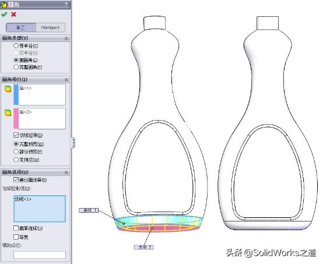Accept the fillet with the green checkmark

[x=4, y=14]
